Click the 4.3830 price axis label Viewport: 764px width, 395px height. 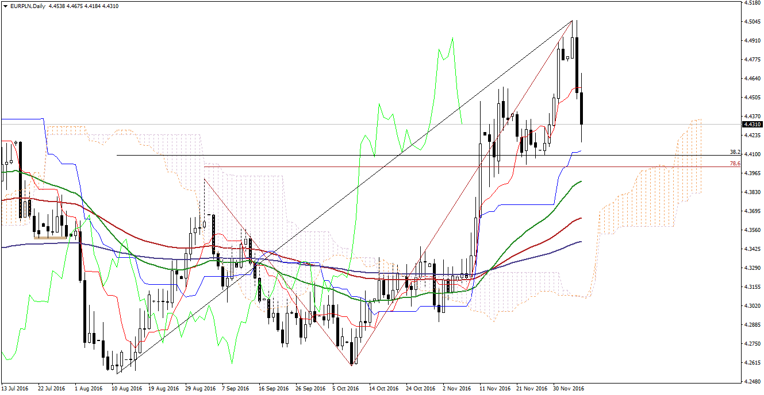(x=752, y=192)
